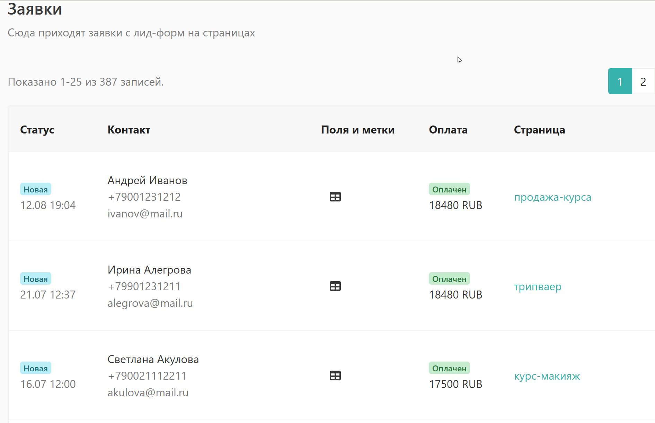The height and width of the screenshot is (423, 655).
Task: Open the курс-макияж page link
Action: point(547,376)
